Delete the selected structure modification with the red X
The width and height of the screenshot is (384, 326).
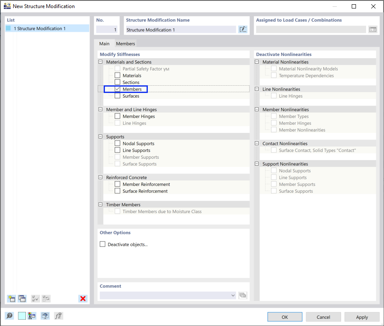pyautogui.click(x=83, y=298)
